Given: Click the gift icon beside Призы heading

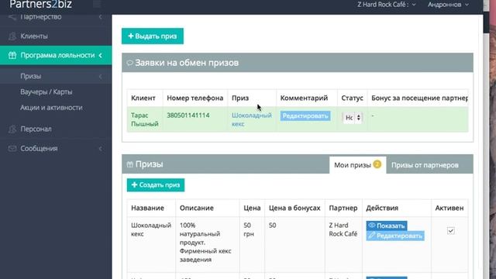Looking at the screenshot, I should 129,164.
